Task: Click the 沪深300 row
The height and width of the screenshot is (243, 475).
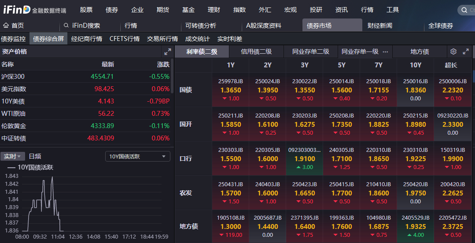Action: (85, 77)
